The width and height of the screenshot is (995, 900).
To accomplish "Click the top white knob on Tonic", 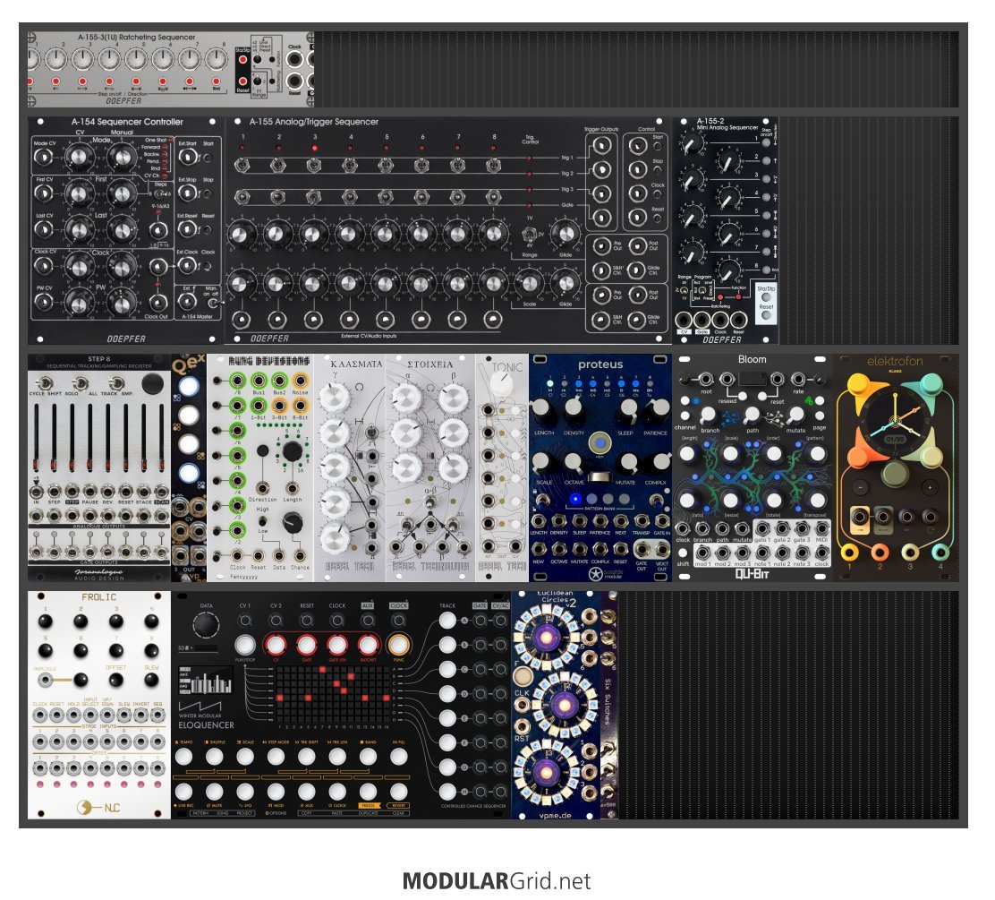I will click(502, 384).
